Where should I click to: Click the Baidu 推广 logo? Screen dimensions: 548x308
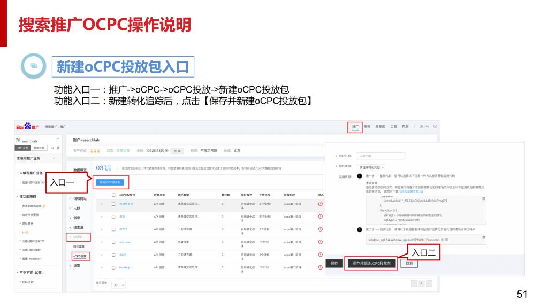click(x=28, y=127)
